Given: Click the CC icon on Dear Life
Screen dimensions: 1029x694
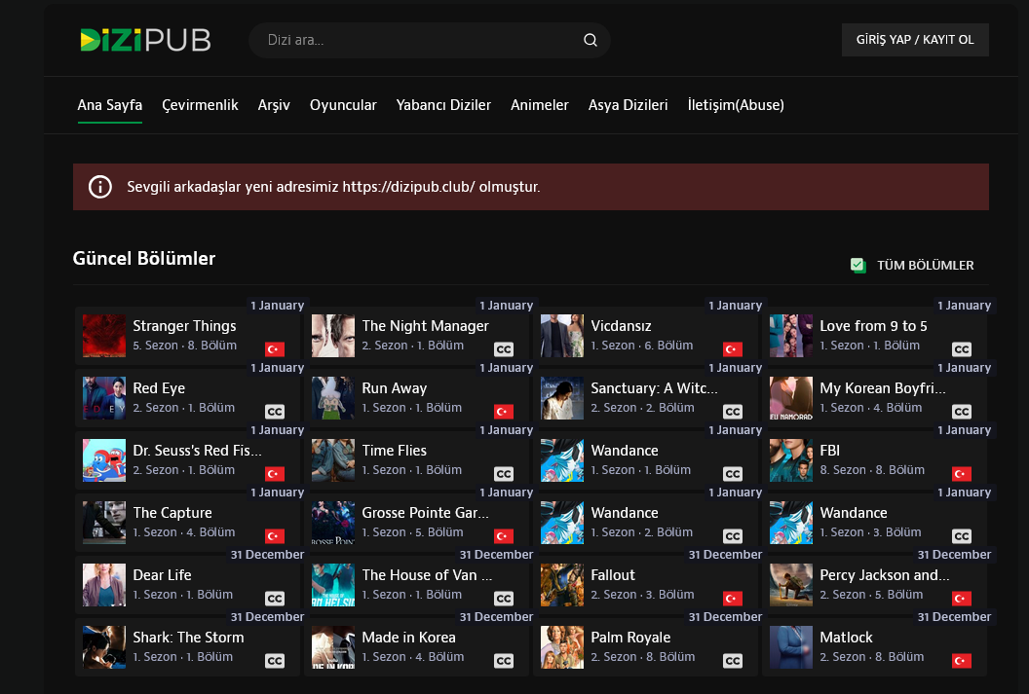Looking at the screenshot, I should [x=275, y=599].
